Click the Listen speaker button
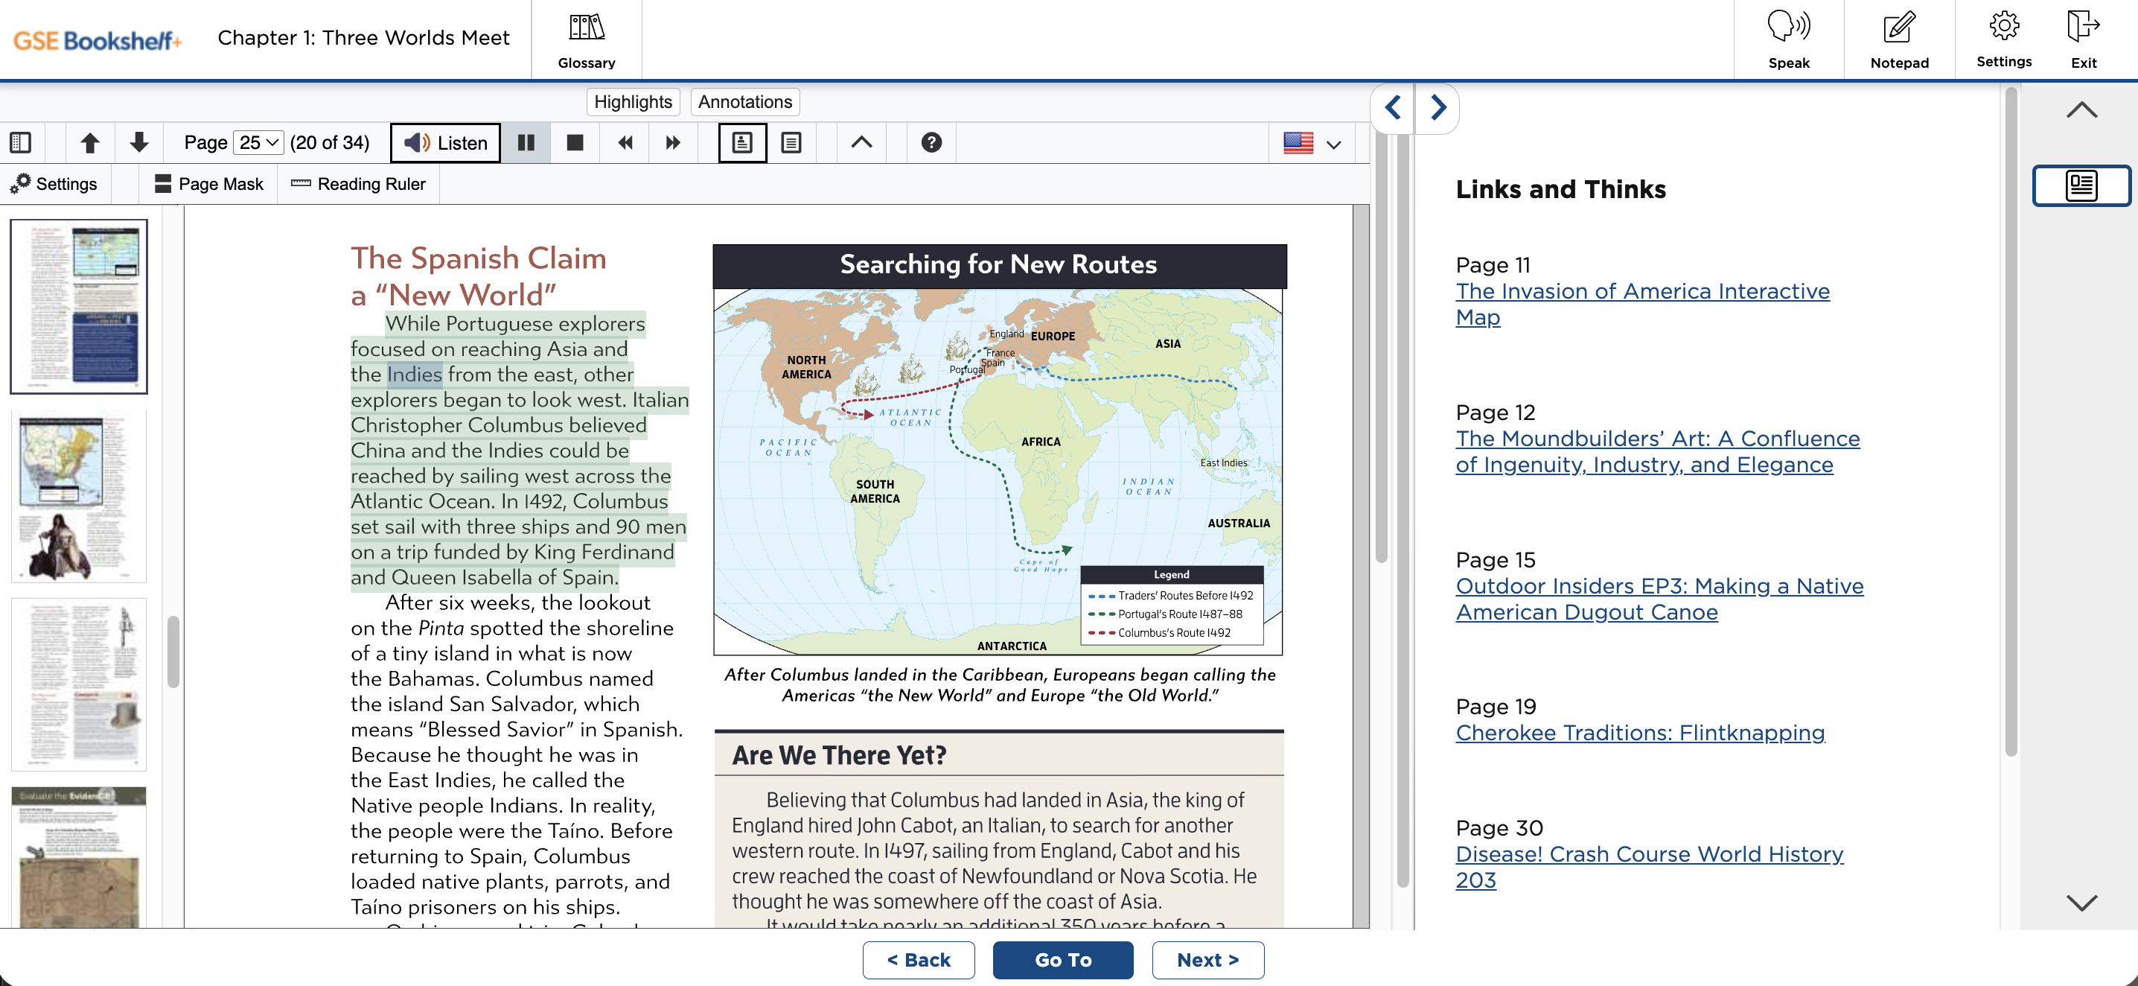 point(446,143)
